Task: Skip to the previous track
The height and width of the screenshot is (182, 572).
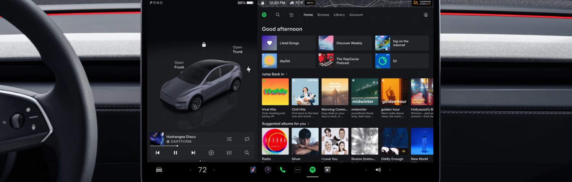Action: pos(157,153)
